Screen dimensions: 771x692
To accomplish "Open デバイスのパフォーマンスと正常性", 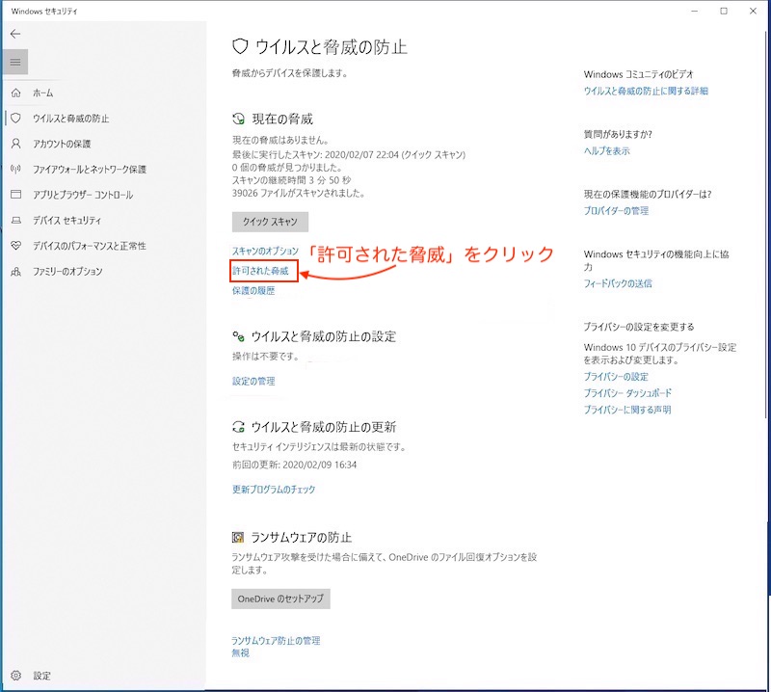I will click(x=90, y=246).
